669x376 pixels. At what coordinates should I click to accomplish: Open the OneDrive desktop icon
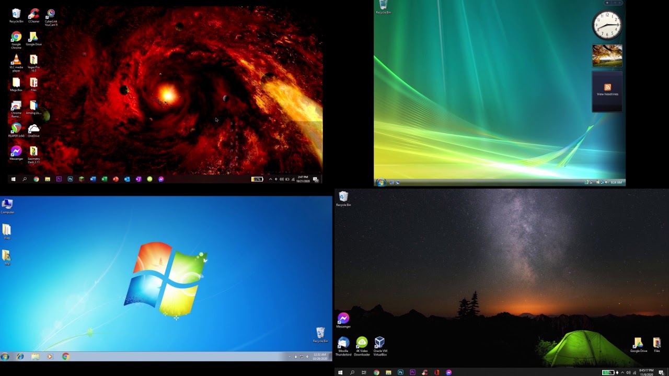pos(33,131)
